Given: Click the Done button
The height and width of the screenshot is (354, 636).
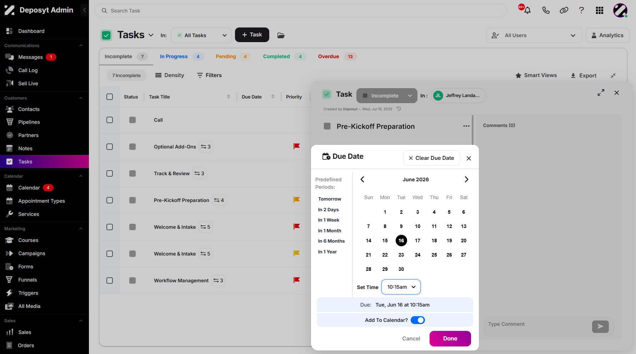Looking at the screenshot, I should click(x=450, y=339).
